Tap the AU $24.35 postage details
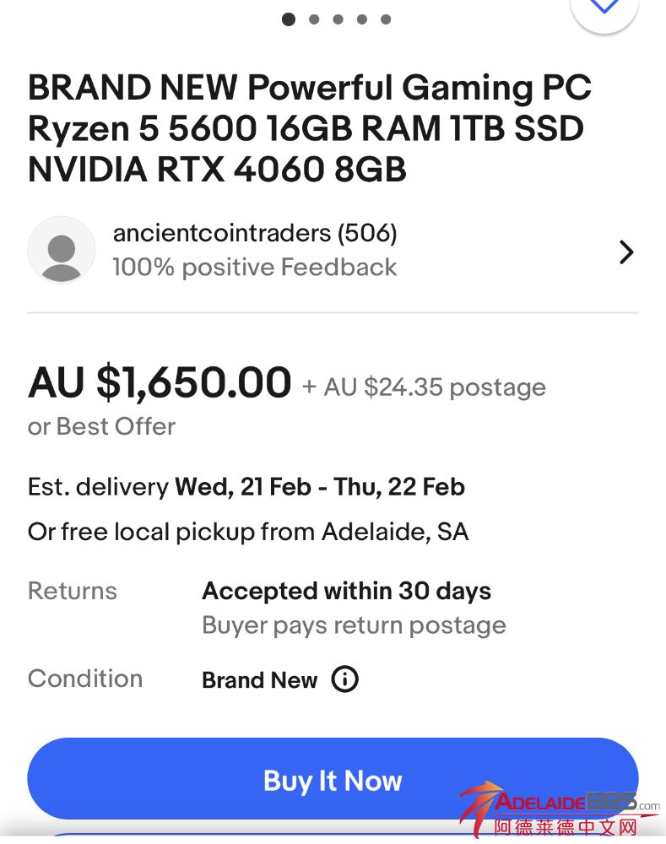Image resolution: width=666 pixels, height=844 pixels. click(424, 387)
